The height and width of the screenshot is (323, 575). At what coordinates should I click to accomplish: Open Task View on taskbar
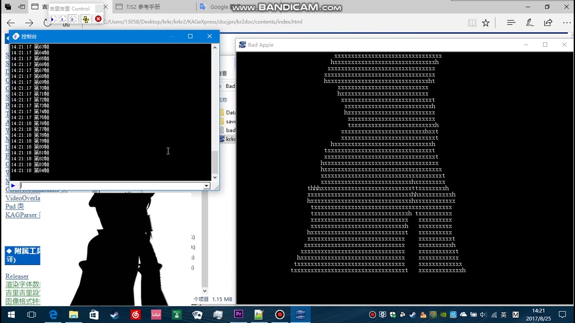31,314
